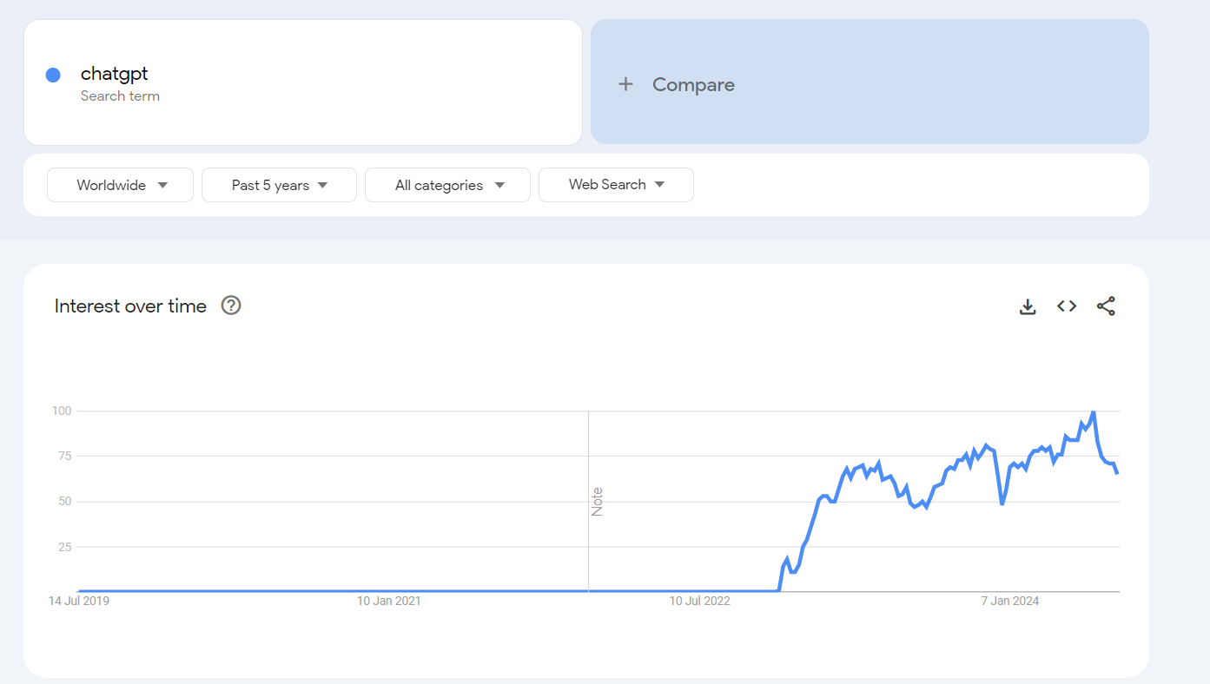Click the 25 y-axis value

64,547
